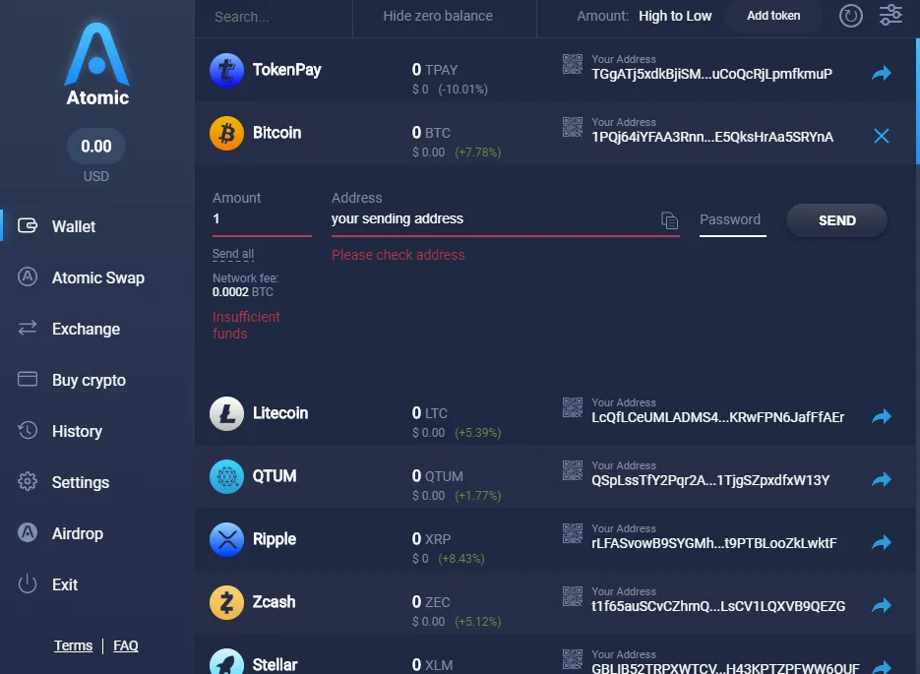This screenshot has width=920, height=674.
Task: Click the Wallet sidebar icon
Action: (x=28, y=225)
